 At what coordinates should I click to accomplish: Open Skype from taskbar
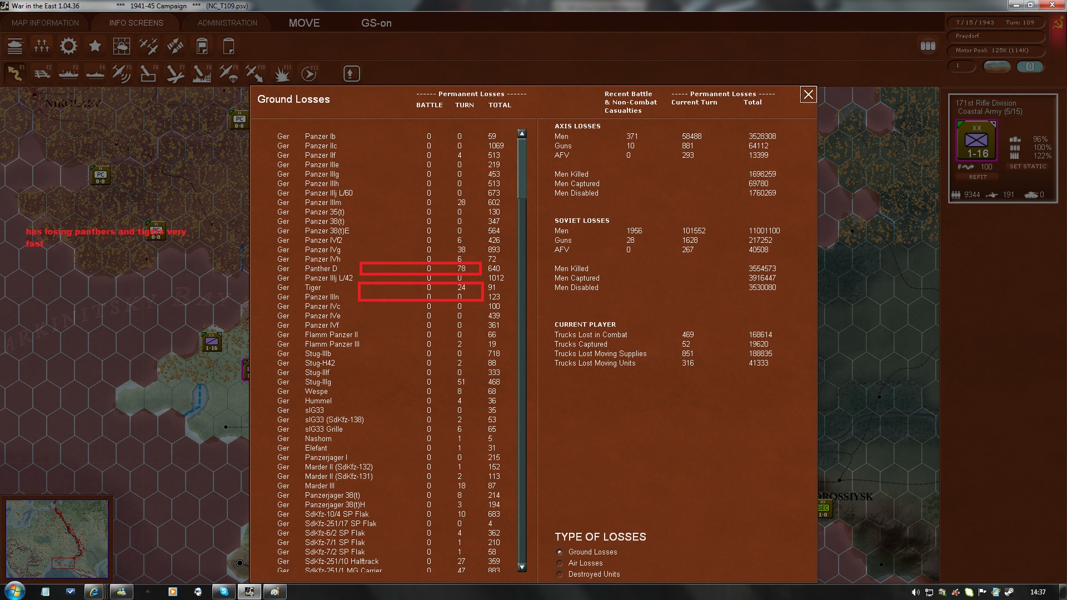(x=224, y=592)
